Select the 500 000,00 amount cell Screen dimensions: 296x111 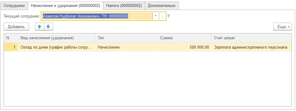click(185, 47)
